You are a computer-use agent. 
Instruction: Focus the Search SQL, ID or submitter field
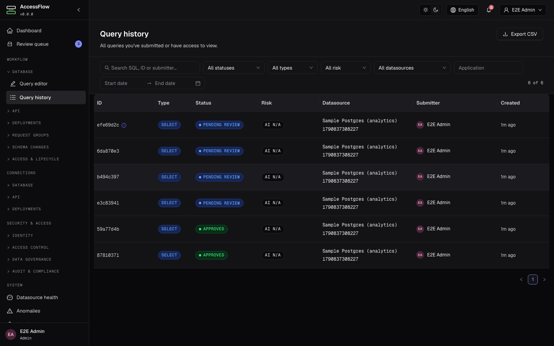tap(150, 68)
